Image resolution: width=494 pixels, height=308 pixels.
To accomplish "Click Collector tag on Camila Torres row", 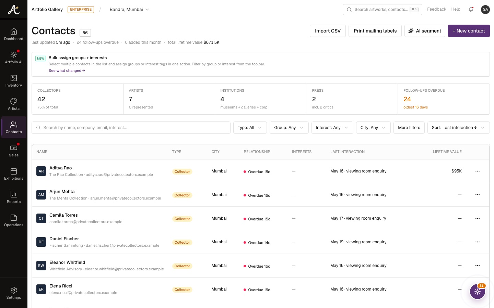I will pos(182,219).
